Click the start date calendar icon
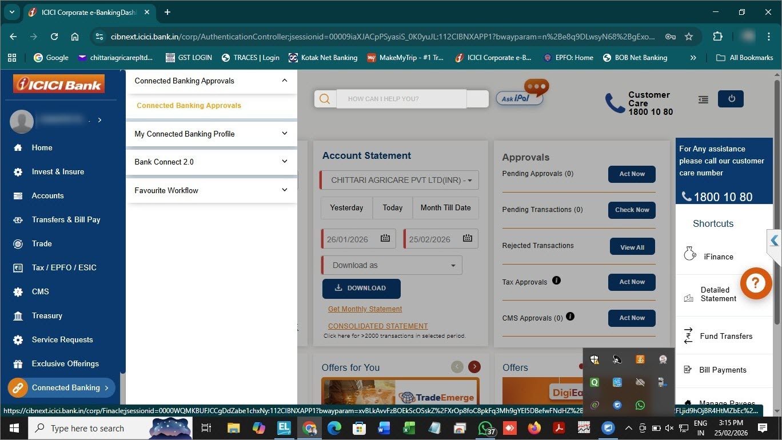This screenshot has height=440, width=782. tap(385, 238)
